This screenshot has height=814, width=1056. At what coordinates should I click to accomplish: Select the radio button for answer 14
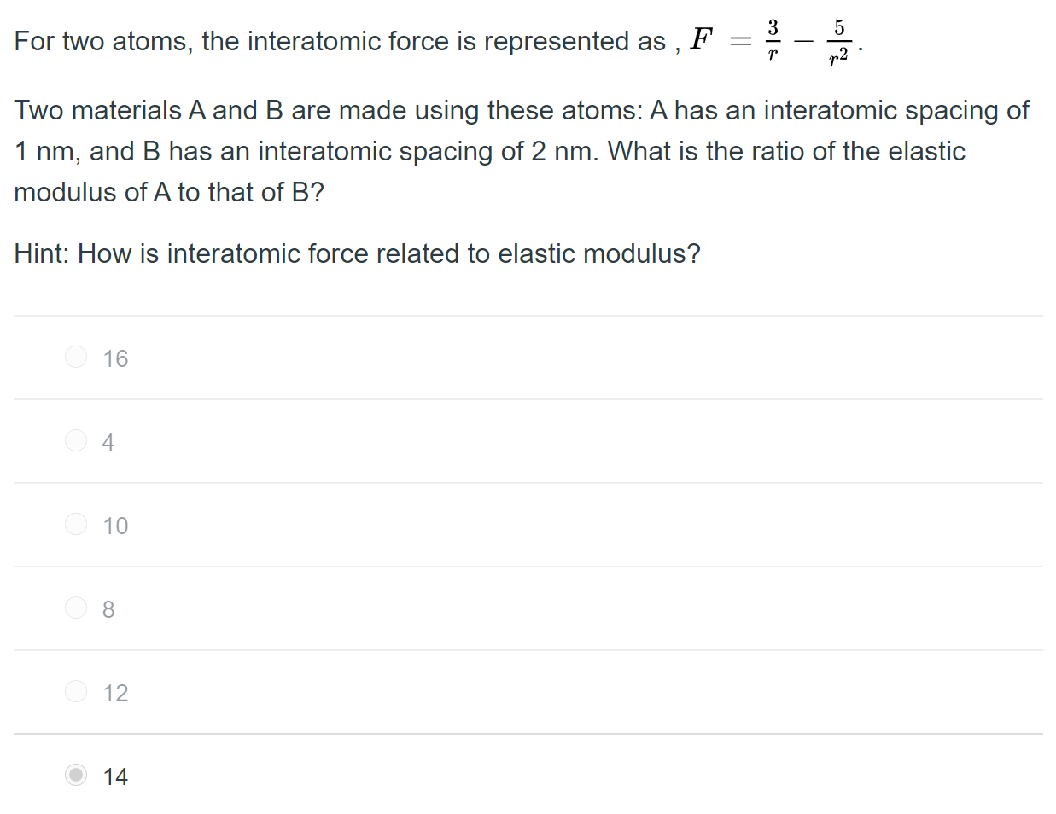tap(75, 775)
